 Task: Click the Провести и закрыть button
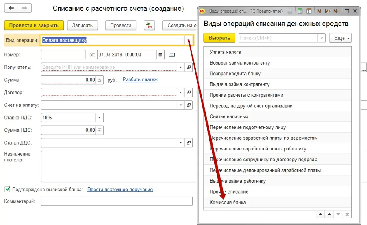(x=34, y=25)
